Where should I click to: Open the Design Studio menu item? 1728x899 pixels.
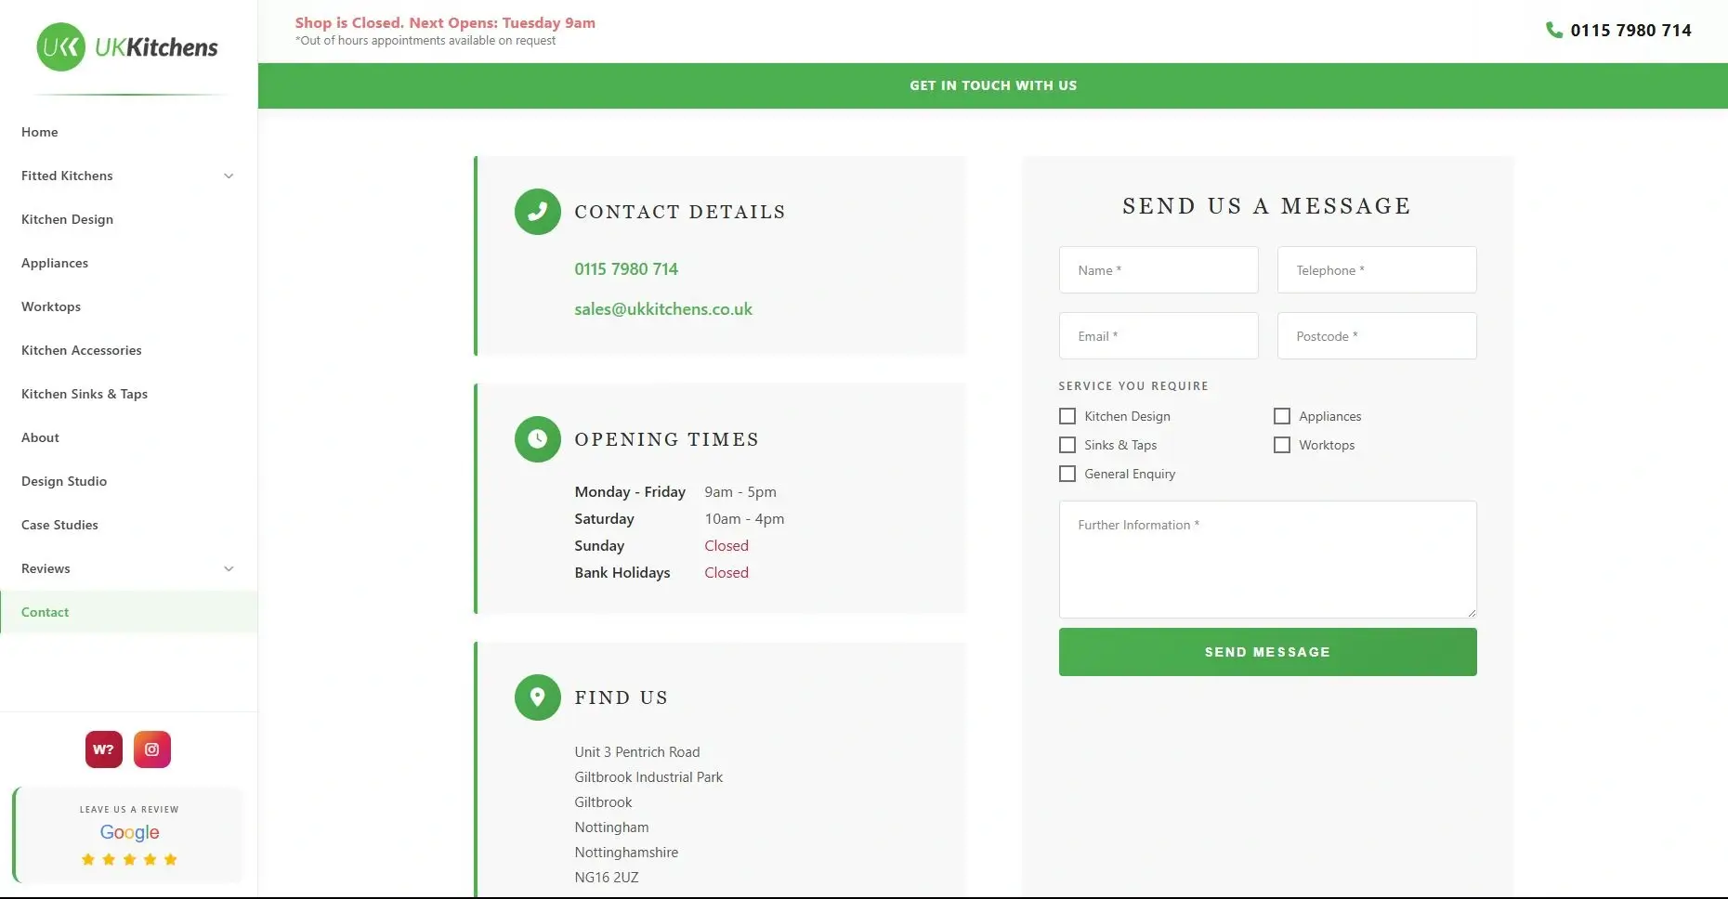128,481
